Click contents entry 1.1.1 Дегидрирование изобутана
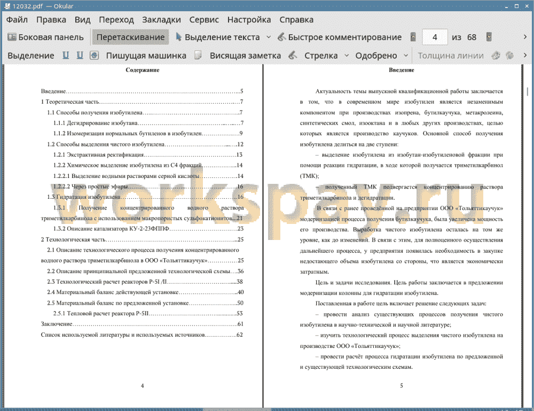 (148, 123)
